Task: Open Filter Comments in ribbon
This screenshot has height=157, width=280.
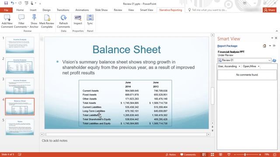Action: coord(21,21)
